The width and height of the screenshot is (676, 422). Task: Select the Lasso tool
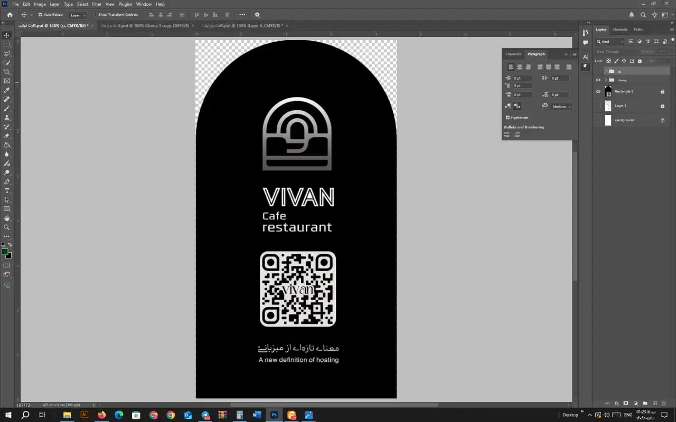pos(7,53)
